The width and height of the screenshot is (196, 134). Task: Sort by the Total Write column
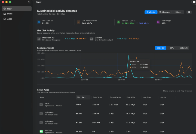pos(97,97)
